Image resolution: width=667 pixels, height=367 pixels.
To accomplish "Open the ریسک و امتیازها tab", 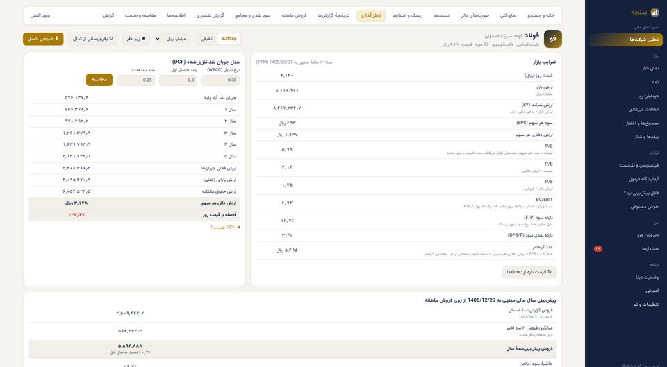I will click(407, 15).
